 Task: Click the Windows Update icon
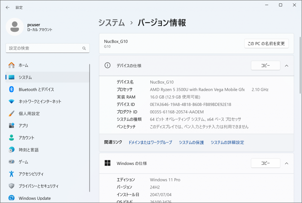(12, 198)
